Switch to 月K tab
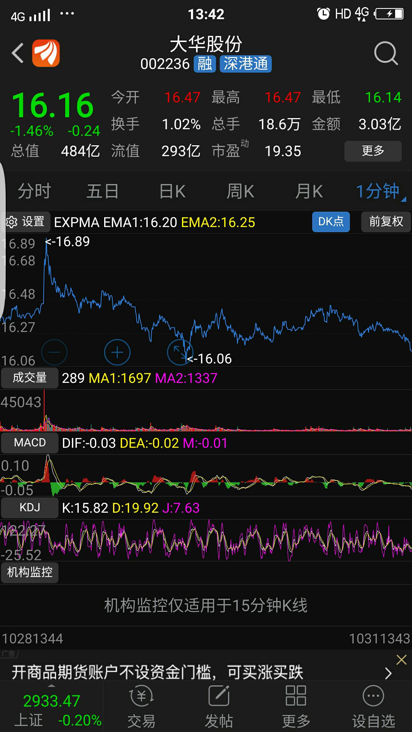This screenshot has width=412, height=732. 309,191
